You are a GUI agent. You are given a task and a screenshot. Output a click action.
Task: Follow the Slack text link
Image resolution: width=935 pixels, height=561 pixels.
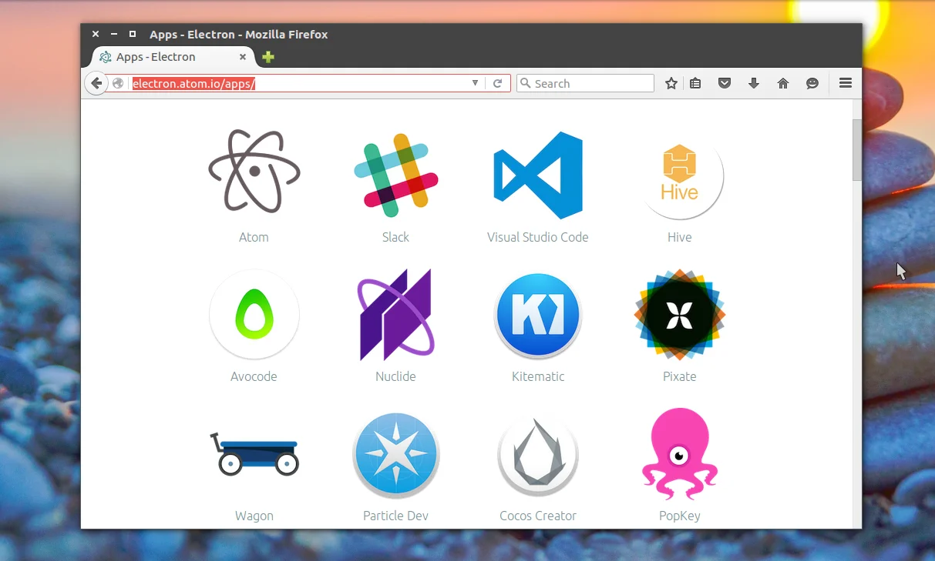395,237
